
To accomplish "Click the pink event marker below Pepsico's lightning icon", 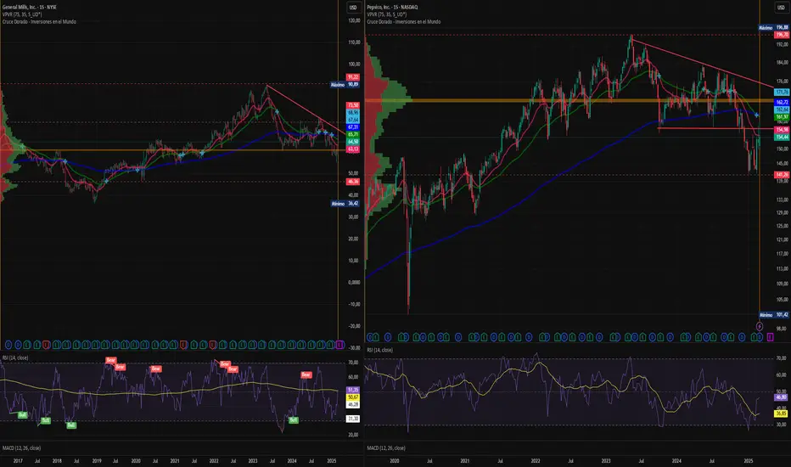I will pos(771,337).
